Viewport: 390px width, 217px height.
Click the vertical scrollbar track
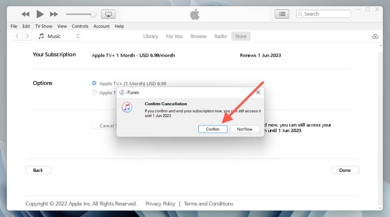pos(380,129)
